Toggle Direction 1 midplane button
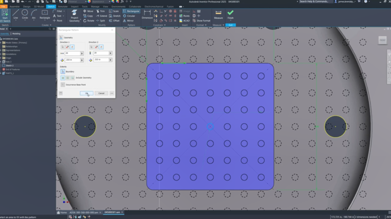Screen dimensions: 391x219 (72, 47)
